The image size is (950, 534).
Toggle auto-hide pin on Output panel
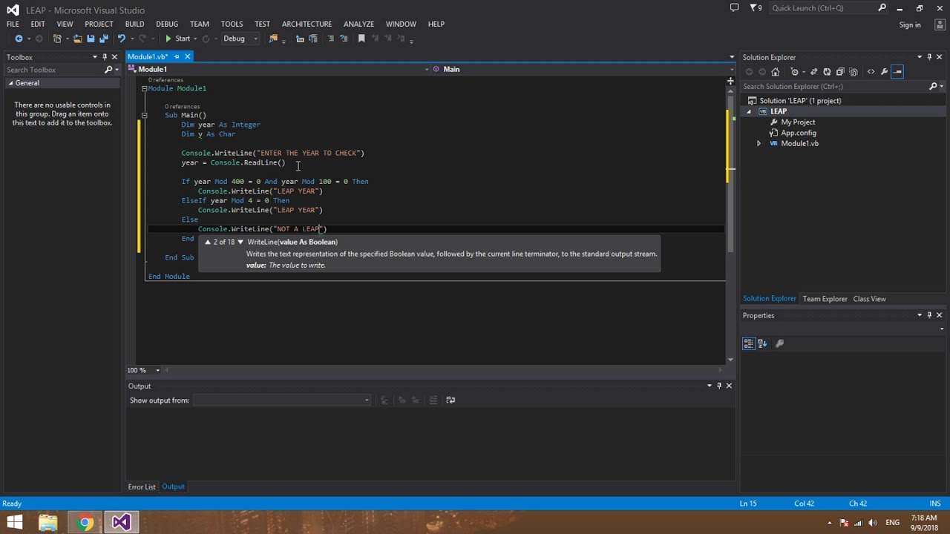[x=718, y=386]
